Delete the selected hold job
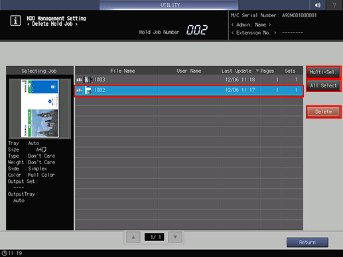343x257 pixels. 323,112
